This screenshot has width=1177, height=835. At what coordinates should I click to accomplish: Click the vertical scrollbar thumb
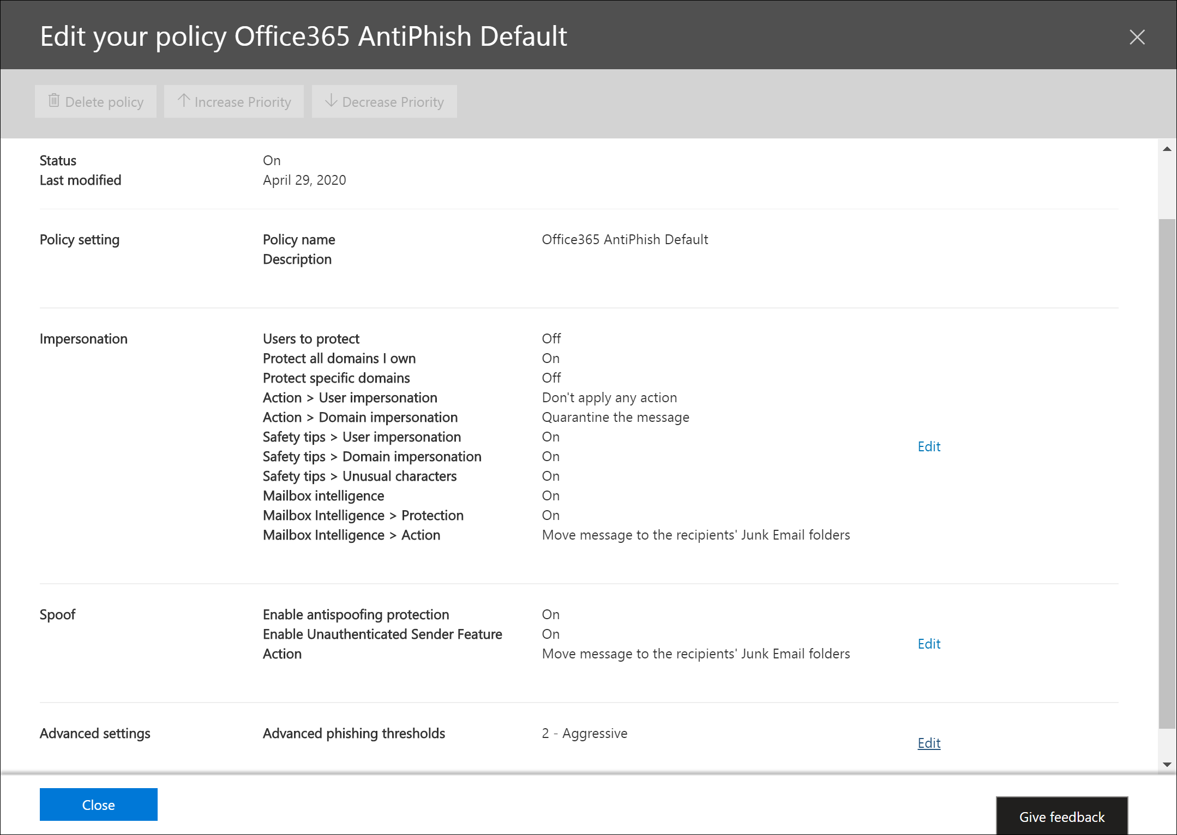pos(1167,473)
